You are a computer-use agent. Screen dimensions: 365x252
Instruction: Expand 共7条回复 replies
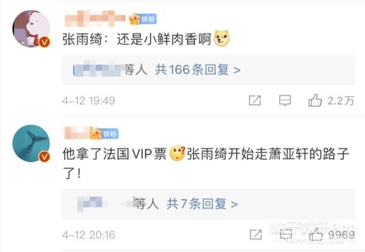tap(202, 203)
